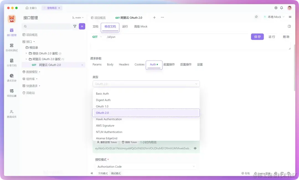Select Basic Auth from the type list
This screenshot has height=180, width=299.
coord(102,93)
